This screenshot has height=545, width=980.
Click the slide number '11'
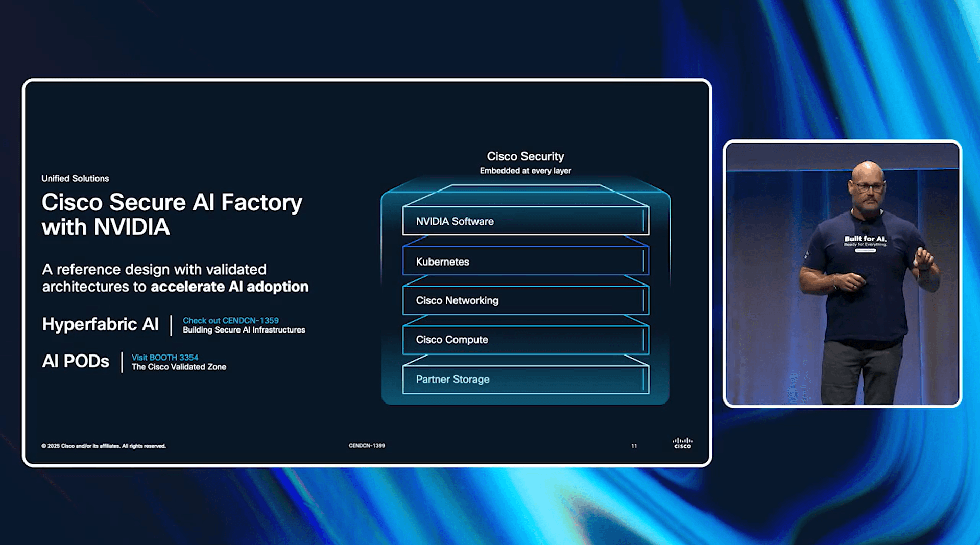coord(634,446)
